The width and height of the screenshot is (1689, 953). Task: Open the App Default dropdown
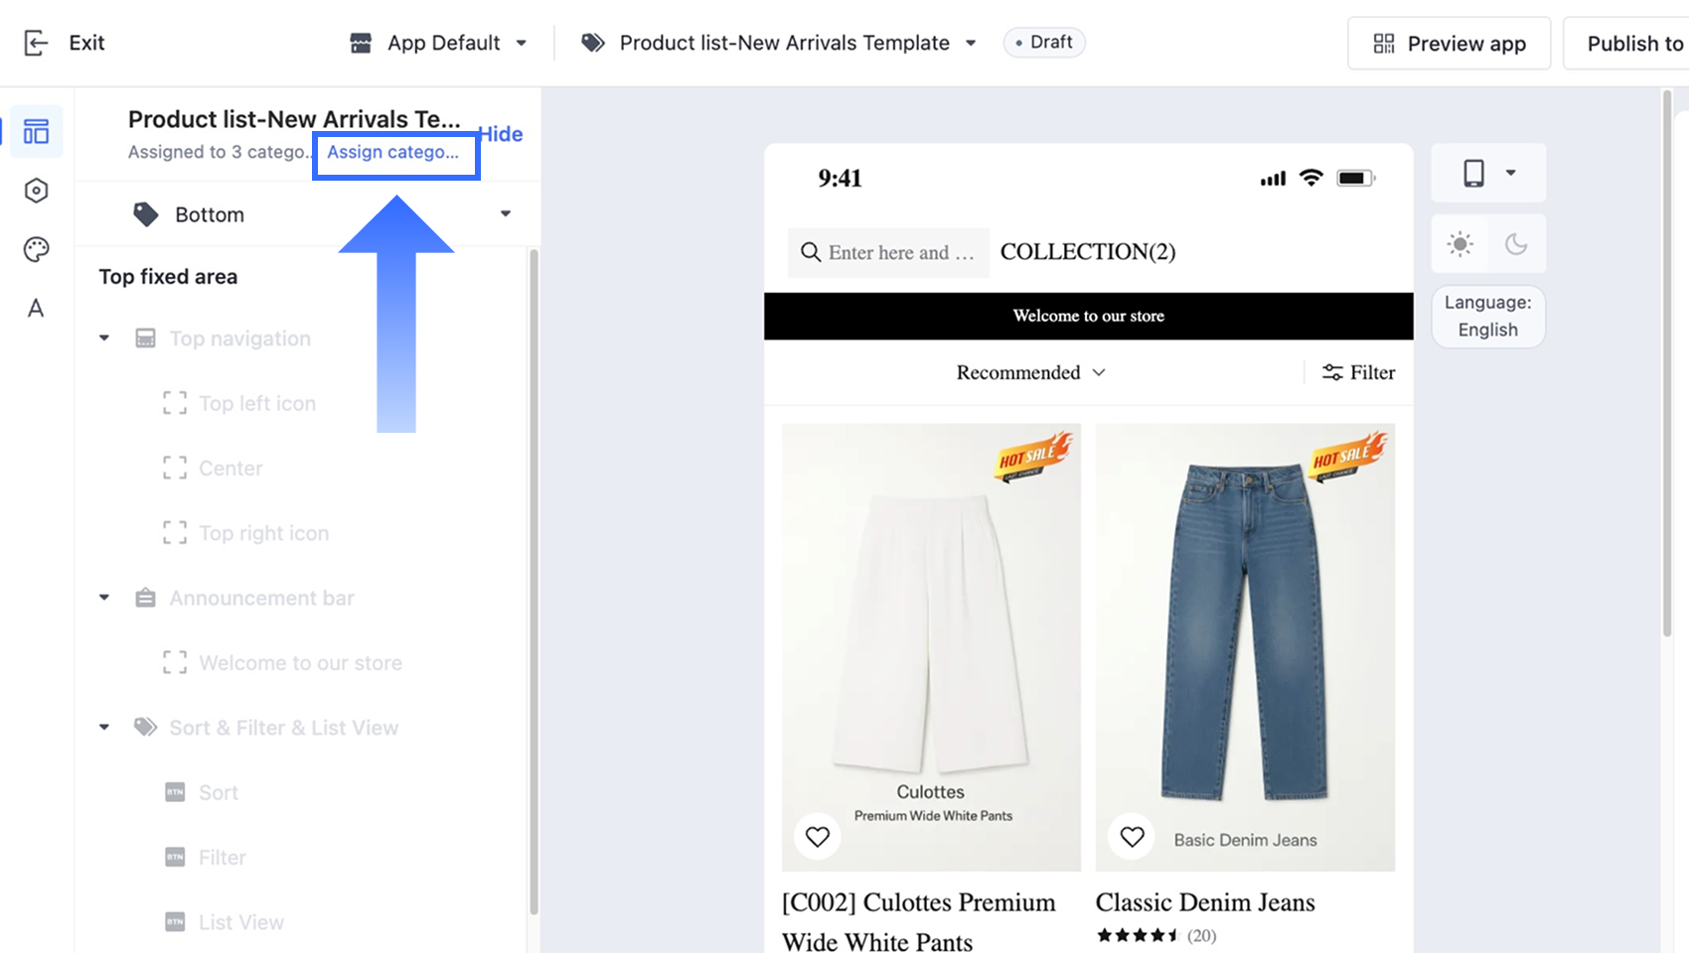[438, 43]
